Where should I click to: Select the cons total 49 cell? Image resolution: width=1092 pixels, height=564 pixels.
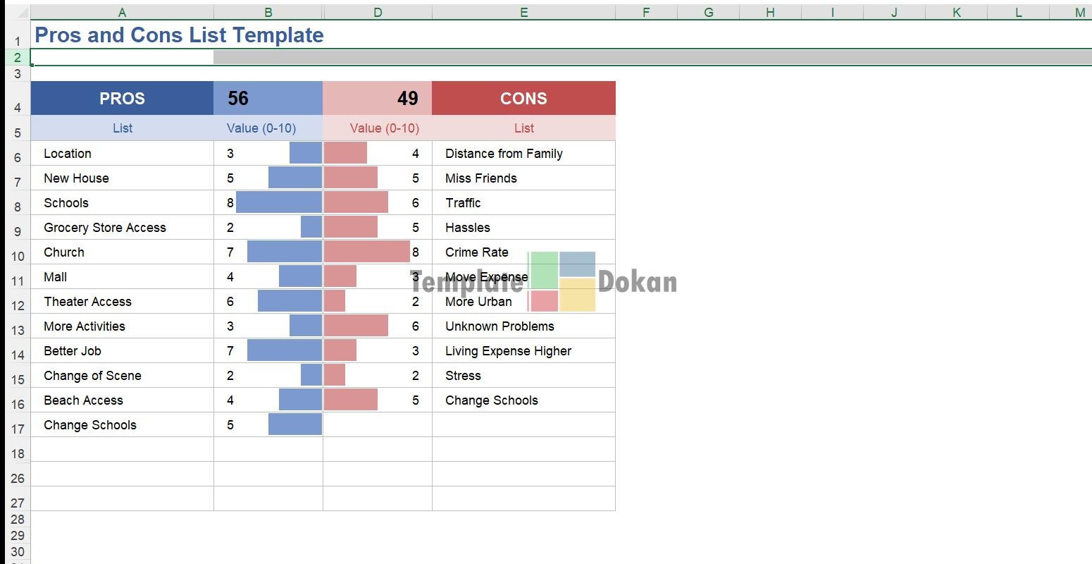378,99
